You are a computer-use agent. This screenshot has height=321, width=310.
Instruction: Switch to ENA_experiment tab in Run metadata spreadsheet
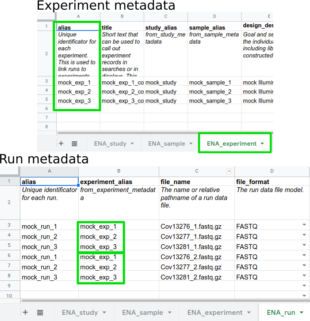(x=214, y=312)
